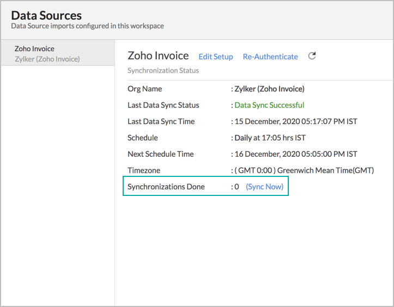Click the (Sync Now) link
Image resolution: width=394 pixels, height=307 pixels.
click(x=265, y=187)
